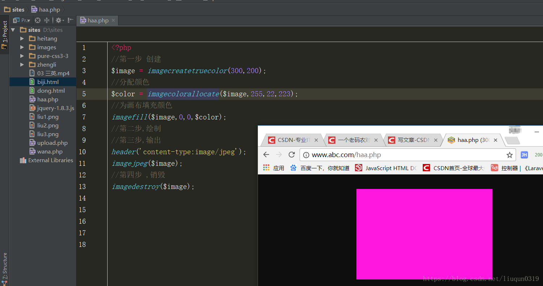This screenshot has height=286, width=543.
Task: Click the www.abc.com/haa.php address bar
Action: 408,155
